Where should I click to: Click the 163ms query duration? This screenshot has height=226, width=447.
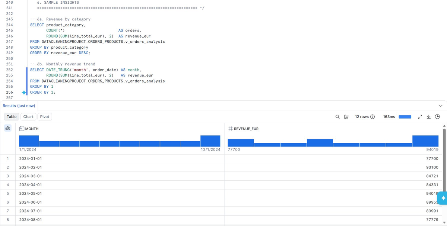(389, 117)
